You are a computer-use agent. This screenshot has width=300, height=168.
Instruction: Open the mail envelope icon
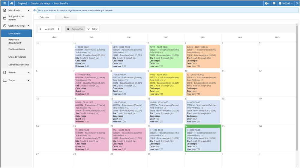tap(274, 3)
